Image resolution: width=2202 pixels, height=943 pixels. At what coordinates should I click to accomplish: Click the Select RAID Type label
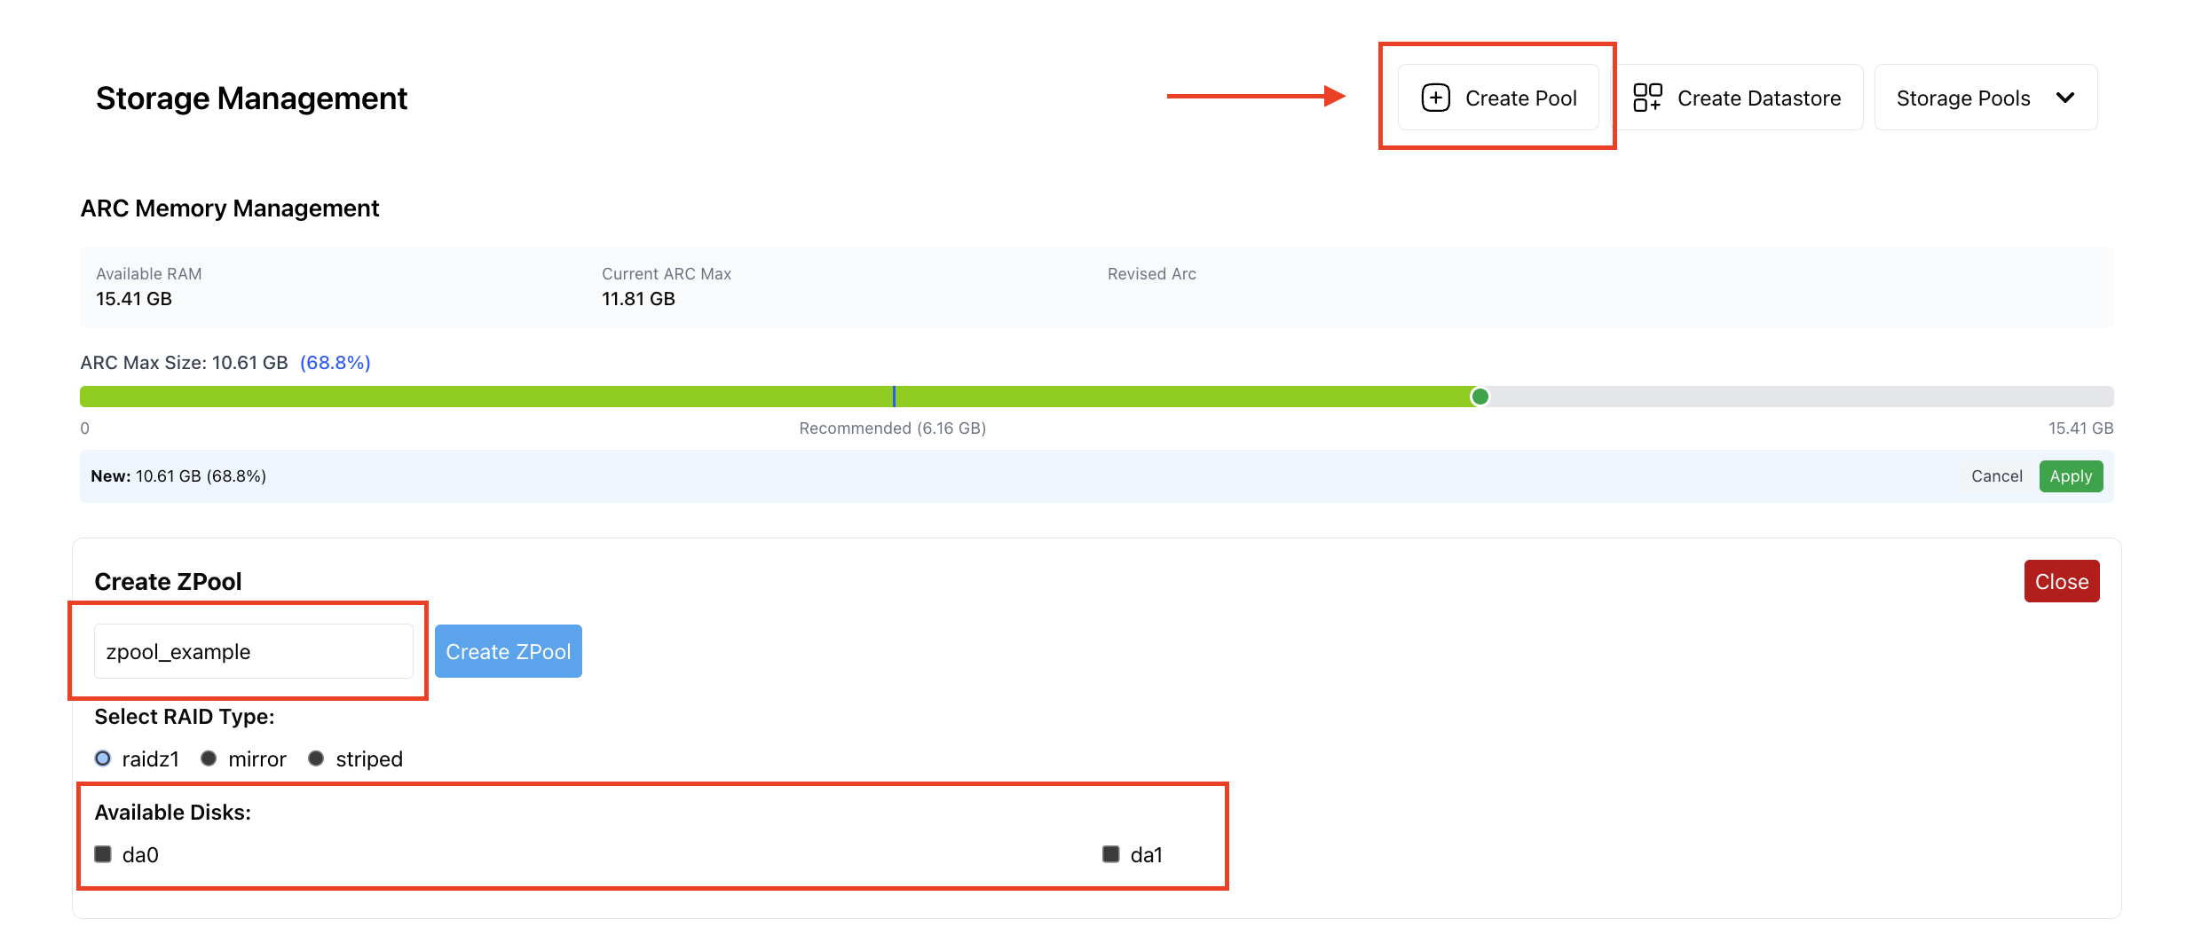(x=185, y=717)
